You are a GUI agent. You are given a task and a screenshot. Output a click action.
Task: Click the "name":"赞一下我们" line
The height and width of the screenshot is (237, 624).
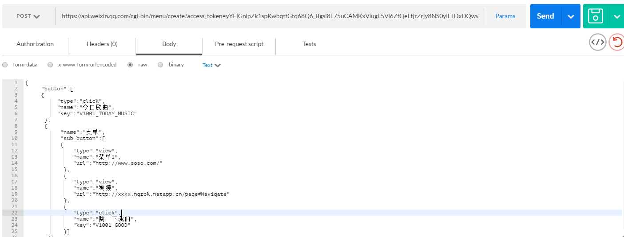coord(105,219)
